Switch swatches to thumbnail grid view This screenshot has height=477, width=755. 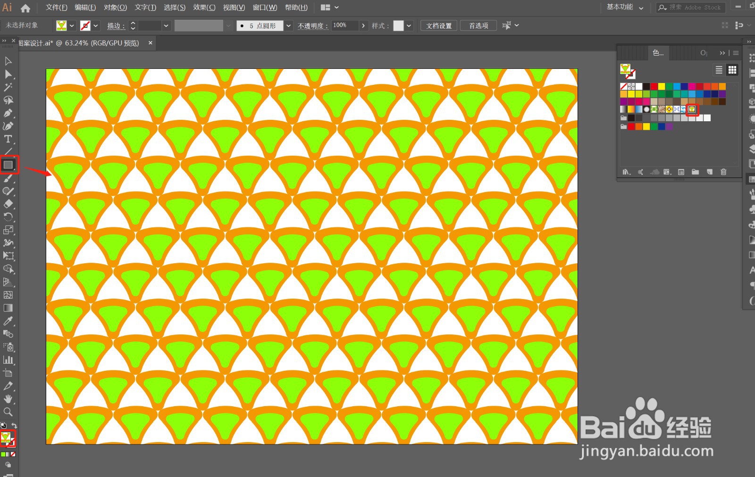(x=732, y=70)
